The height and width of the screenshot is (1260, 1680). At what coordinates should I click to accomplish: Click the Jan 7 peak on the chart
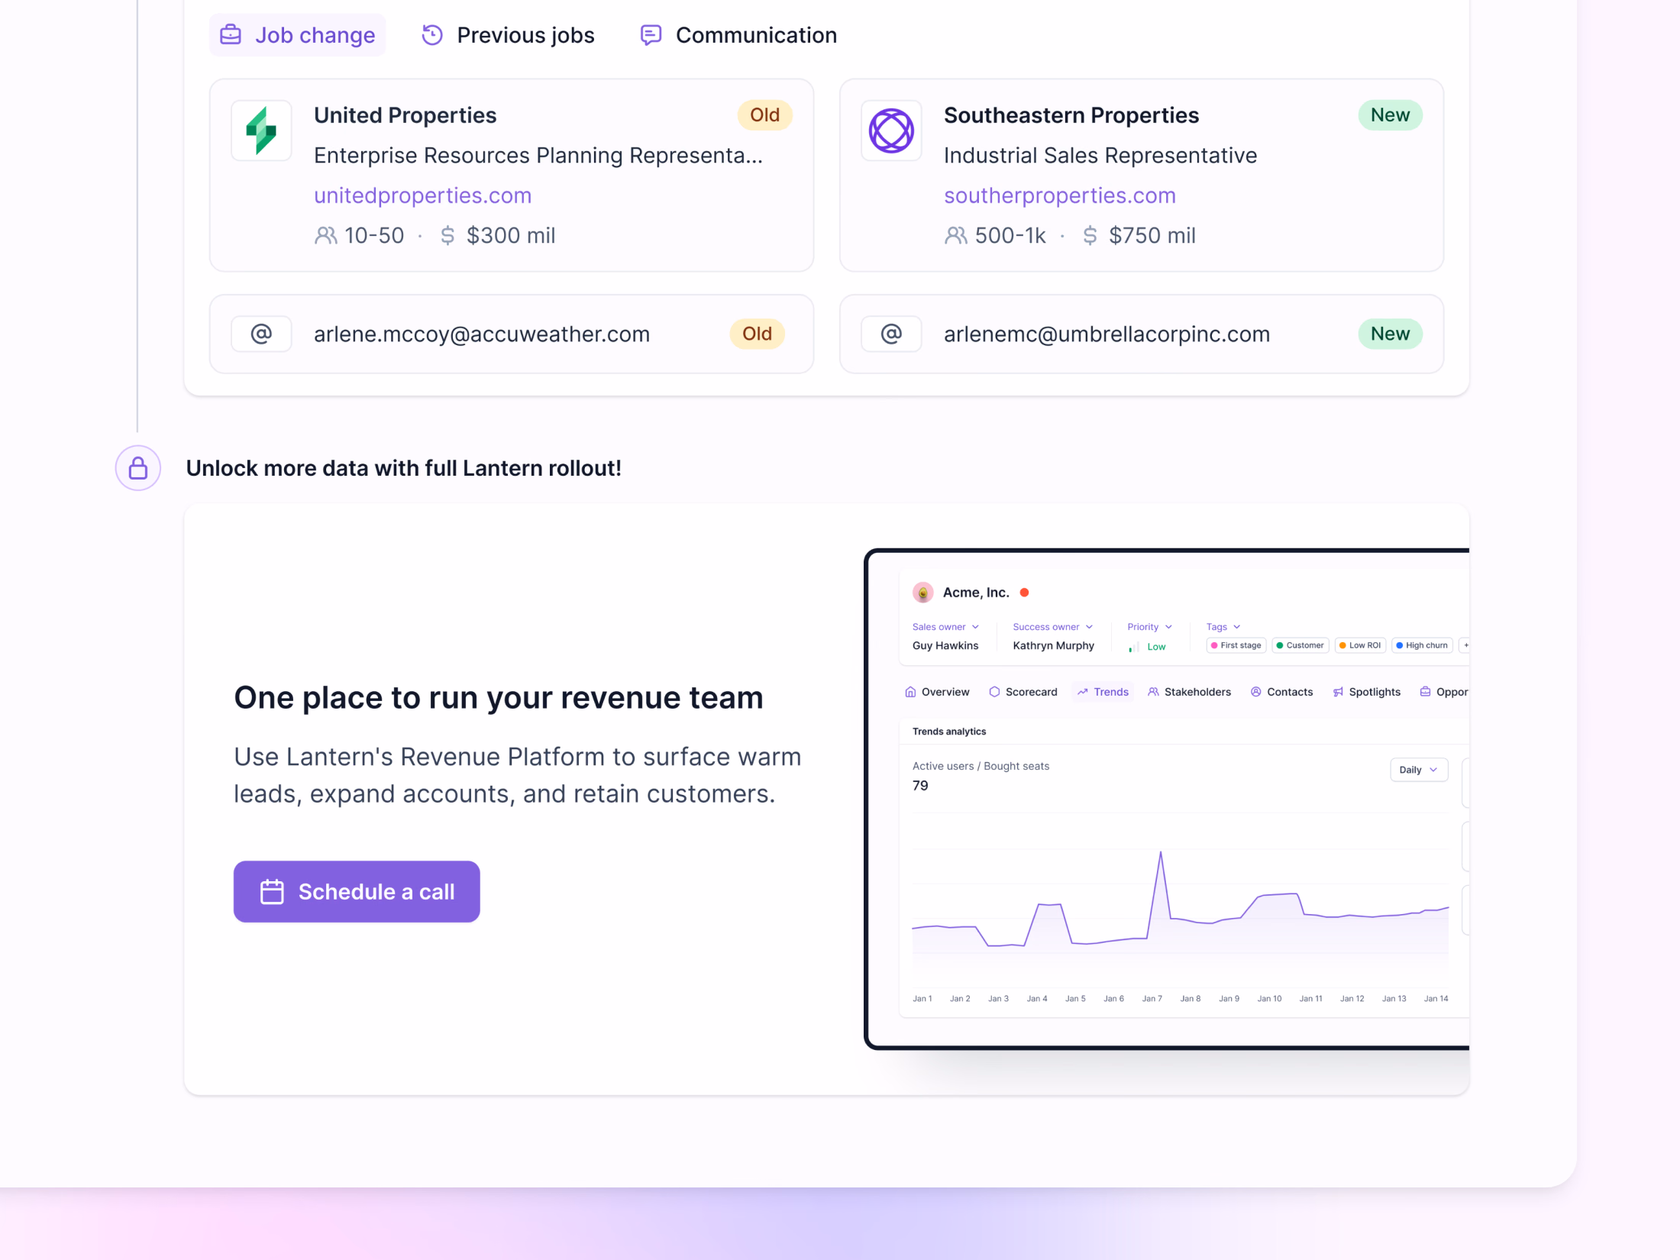pos(1161,852)
